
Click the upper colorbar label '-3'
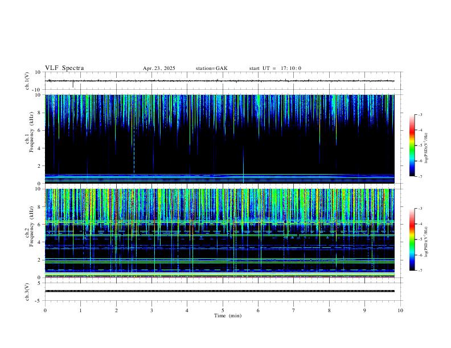point(420,114)
